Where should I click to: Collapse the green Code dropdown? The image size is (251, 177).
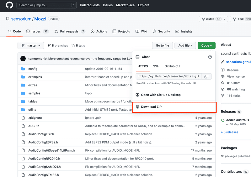coord(206,45)
